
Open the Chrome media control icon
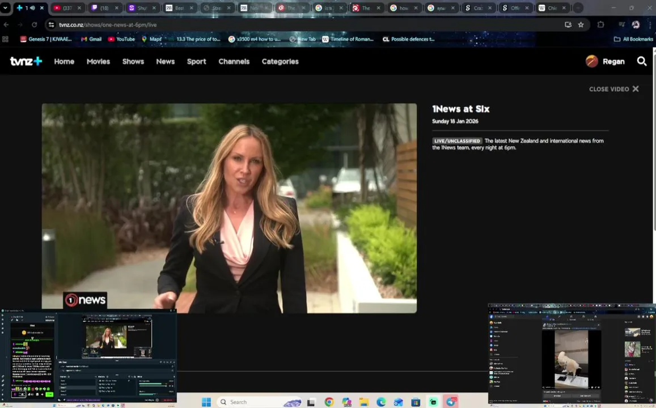pyautogui.click(x=621, y=25)
